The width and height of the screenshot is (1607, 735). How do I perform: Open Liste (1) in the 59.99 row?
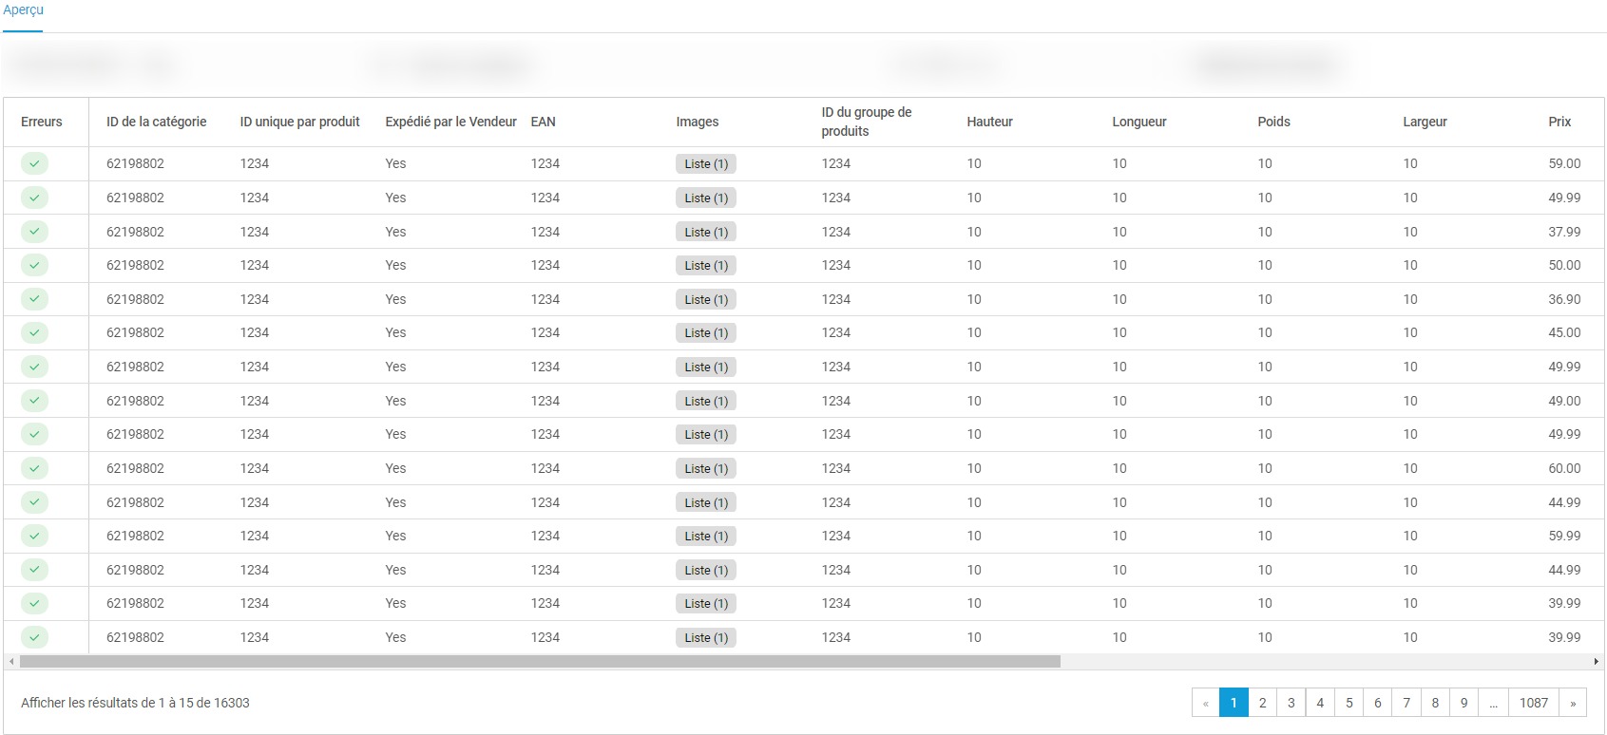(706, 537)
